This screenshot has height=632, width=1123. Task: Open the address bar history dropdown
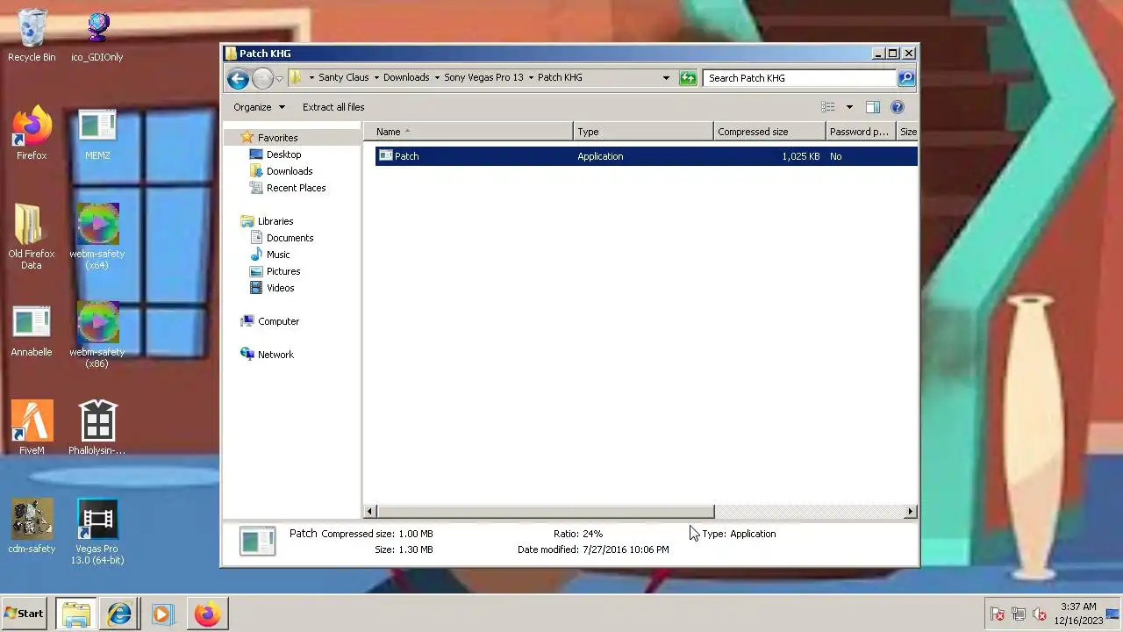tap(666, 77)
